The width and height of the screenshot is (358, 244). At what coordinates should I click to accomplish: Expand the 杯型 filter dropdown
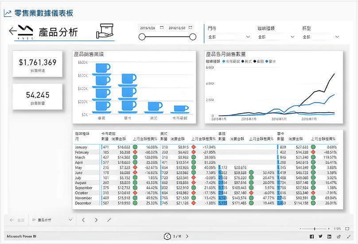tap(337, 37)
